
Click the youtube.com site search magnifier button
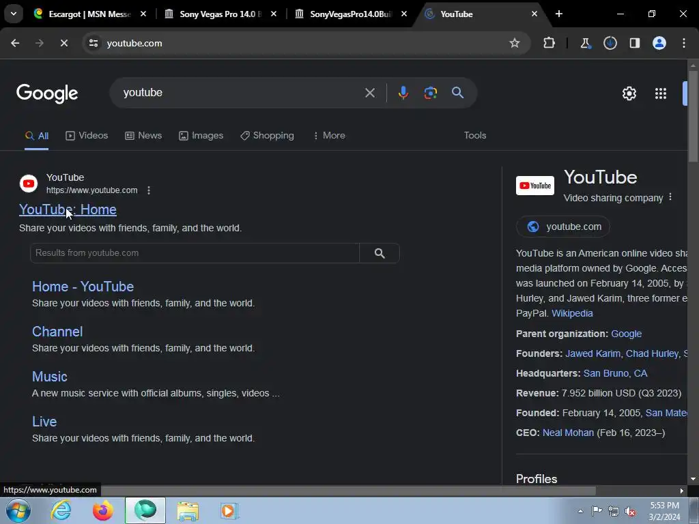click(380, 253)
